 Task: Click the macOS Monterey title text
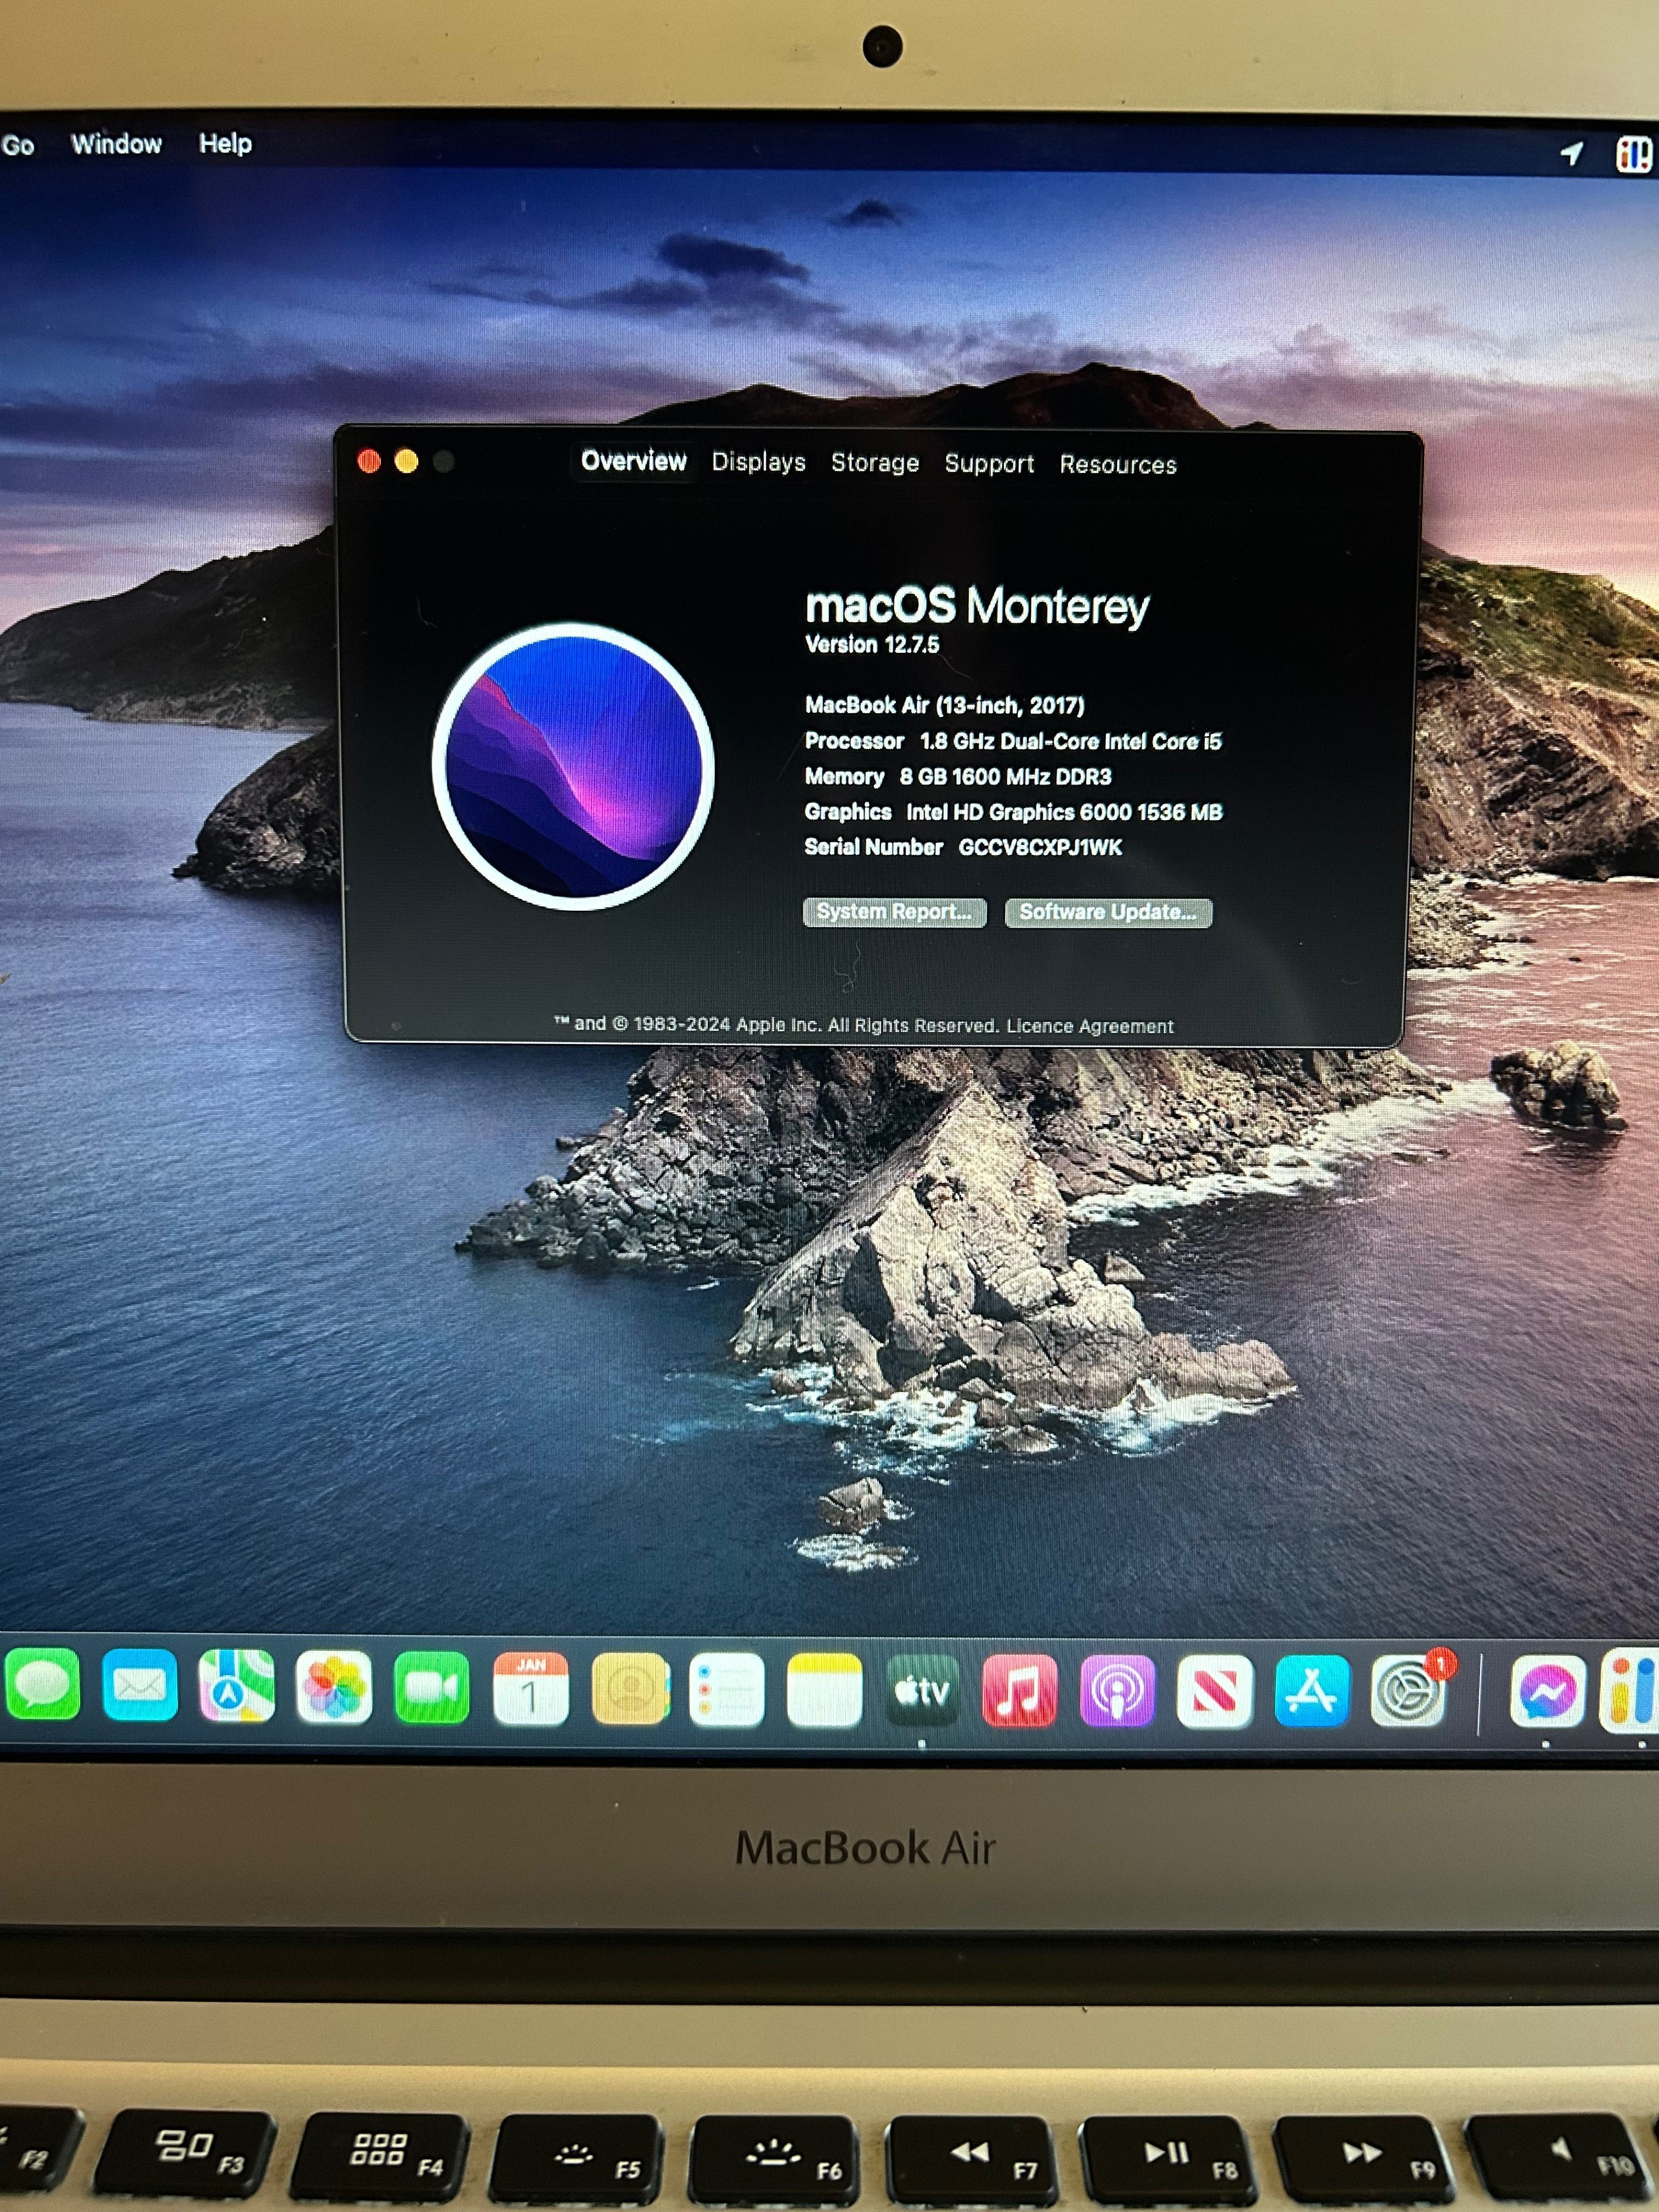click(x=977, y=606)
